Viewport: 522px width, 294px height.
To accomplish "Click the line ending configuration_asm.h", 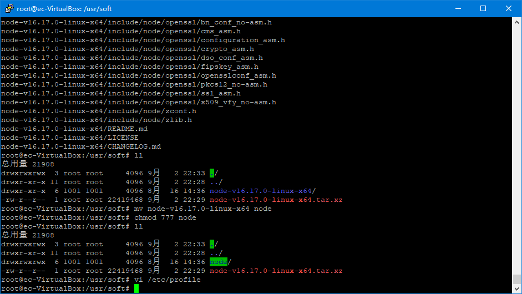I will click(143, 40).
